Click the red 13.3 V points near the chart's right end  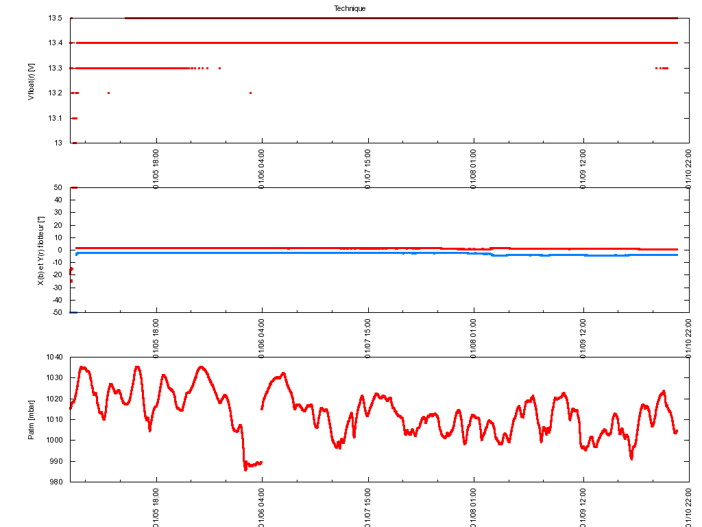662,68
